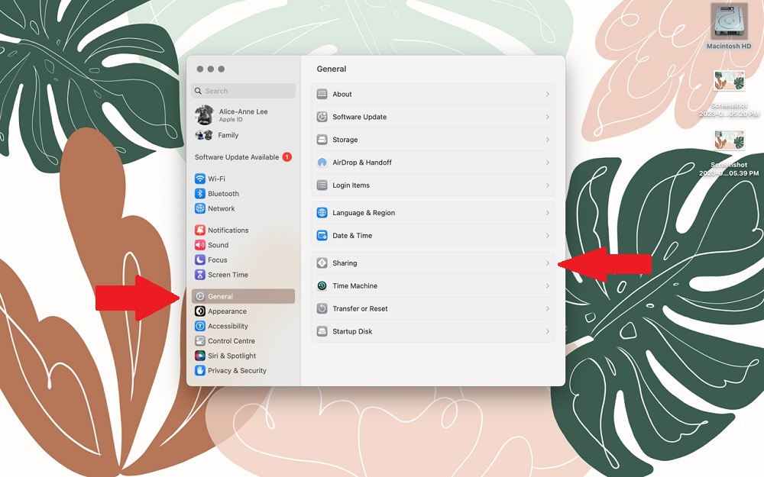Open the Transfer or Reset row
Screen dimensions: 764x477
433,308
